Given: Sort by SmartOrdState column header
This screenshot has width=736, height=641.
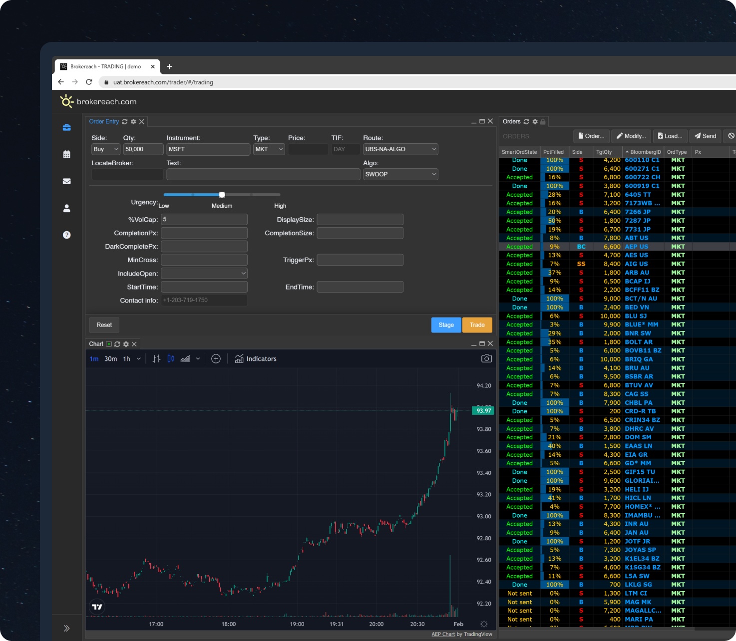Looking at the screenshot, I should coord(519,152).
